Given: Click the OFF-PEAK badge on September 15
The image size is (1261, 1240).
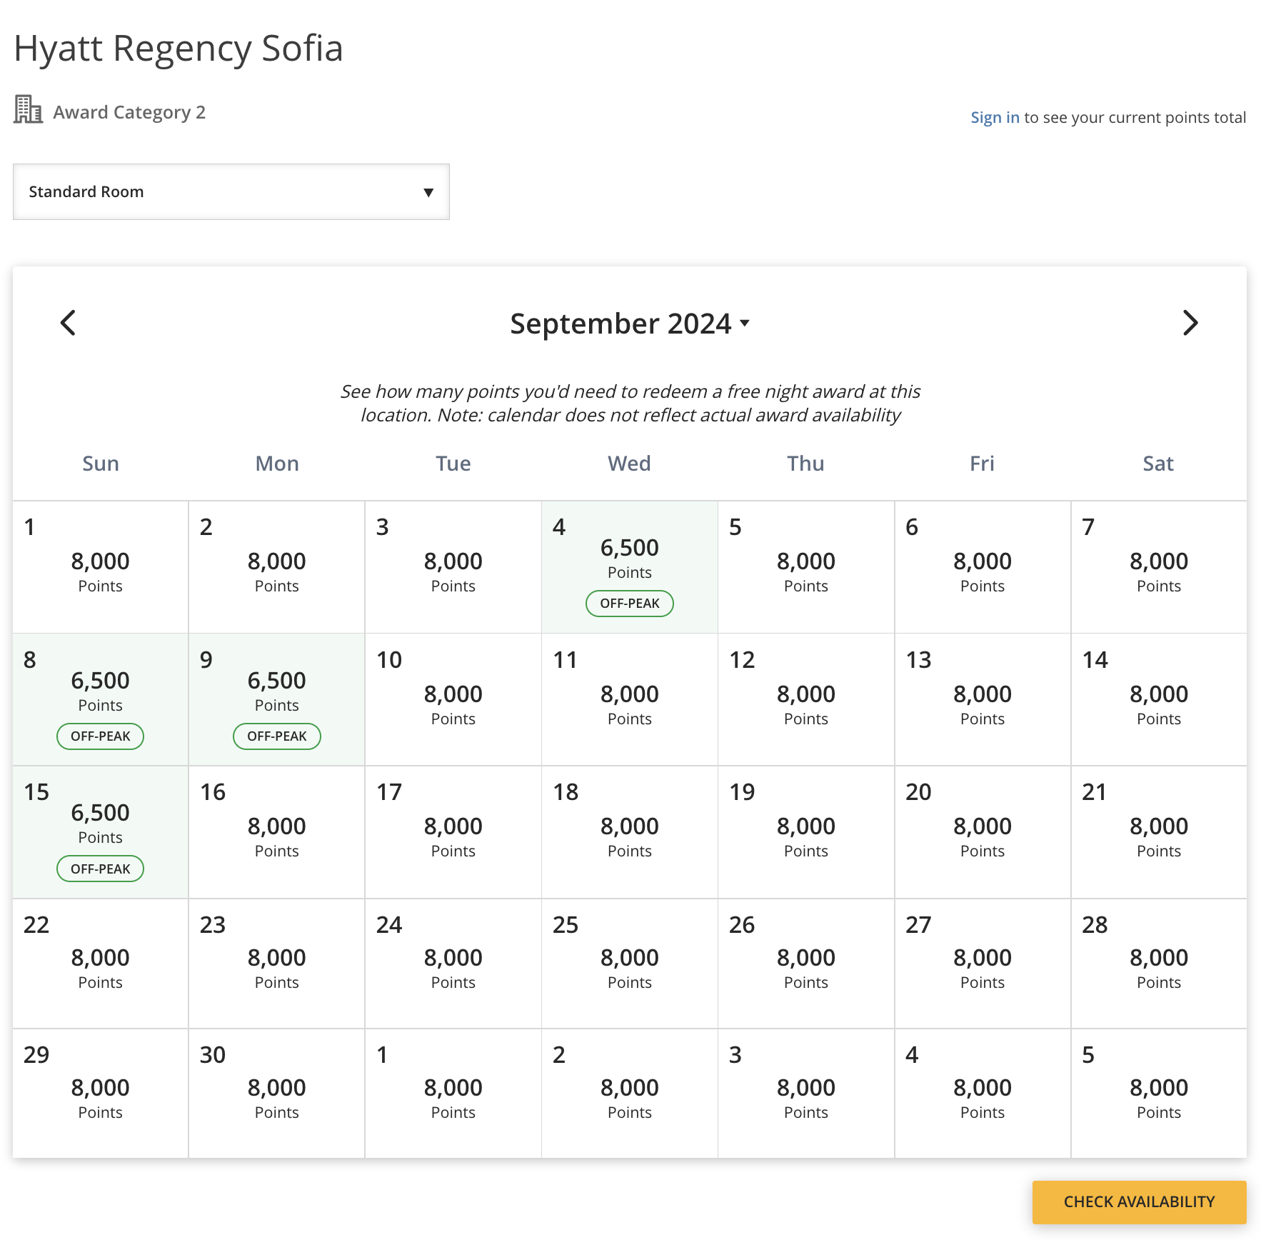Looking at the screenshot, I should tap(101, 869).
